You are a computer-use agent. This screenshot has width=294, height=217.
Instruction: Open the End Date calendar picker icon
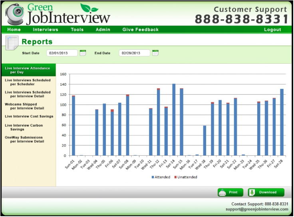tap(155, 53)
